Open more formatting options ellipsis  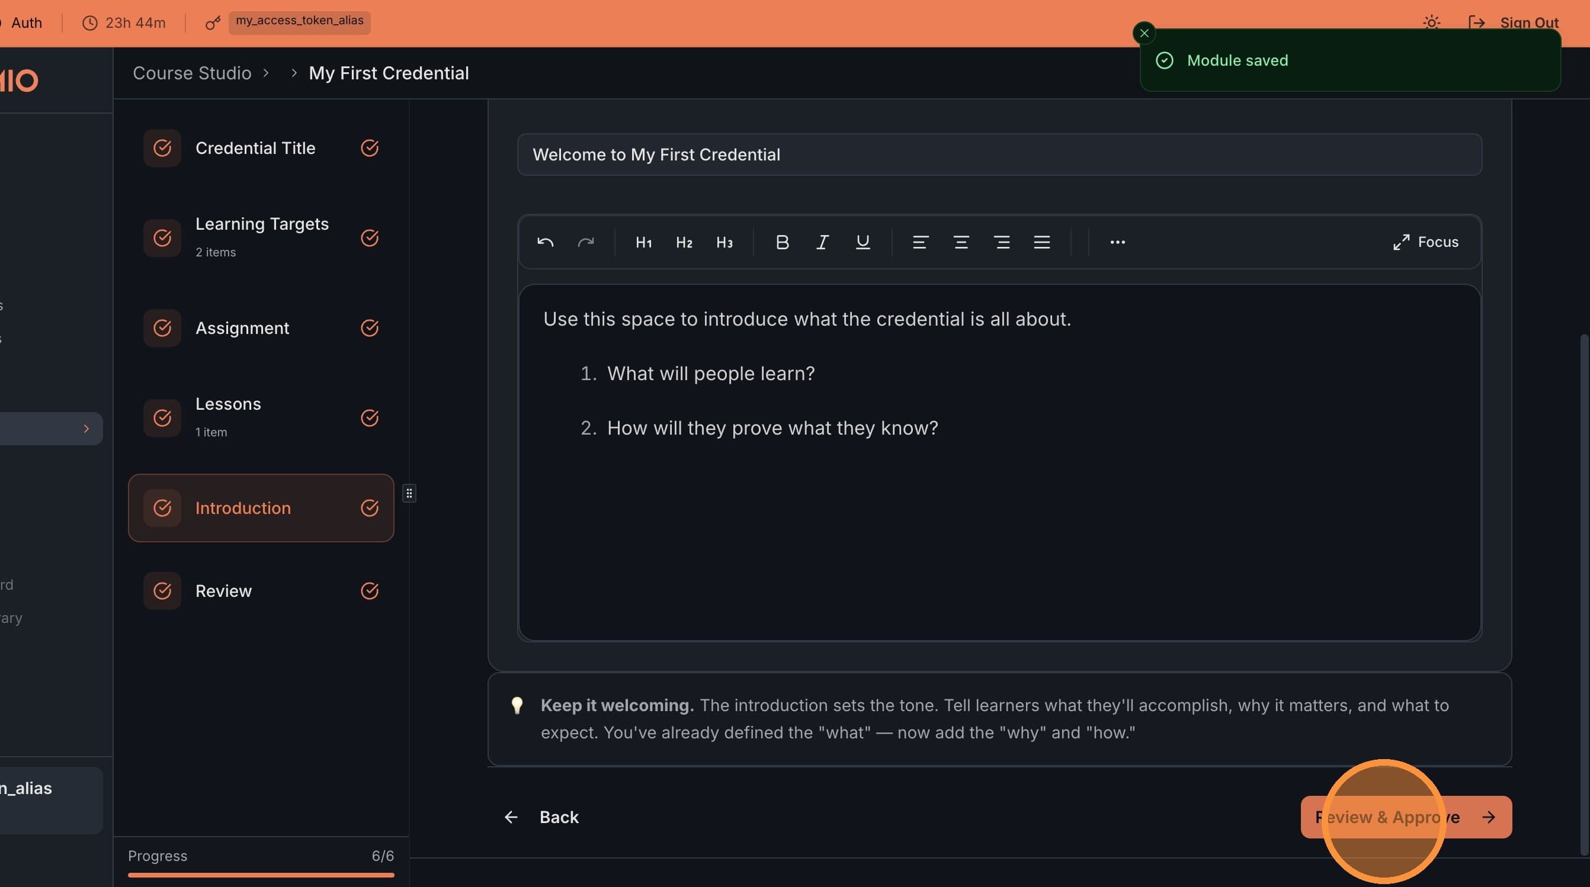coord(1117,242)
